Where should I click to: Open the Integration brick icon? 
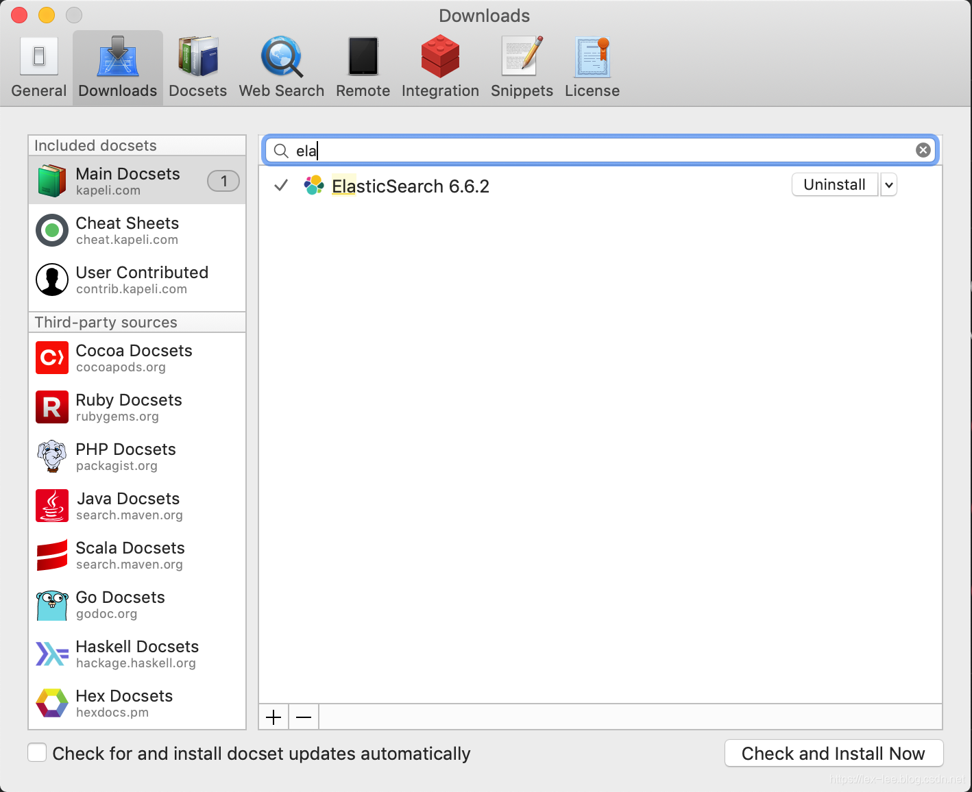click(440, 56)
